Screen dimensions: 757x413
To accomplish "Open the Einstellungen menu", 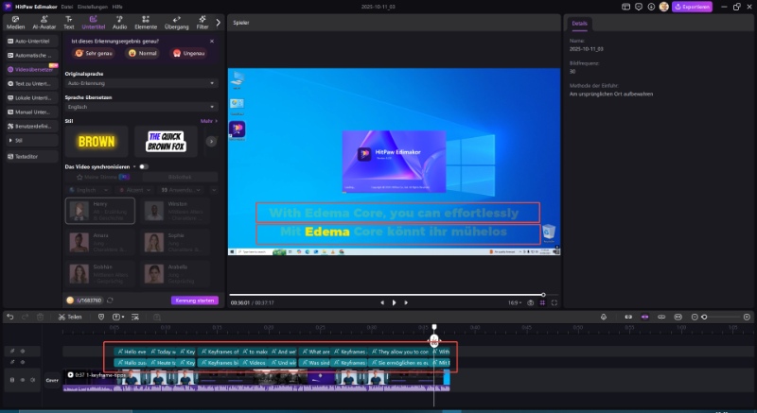I will click(x=92, y=7).
